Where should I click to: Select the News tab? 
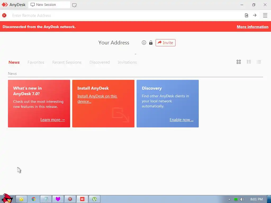14,62
